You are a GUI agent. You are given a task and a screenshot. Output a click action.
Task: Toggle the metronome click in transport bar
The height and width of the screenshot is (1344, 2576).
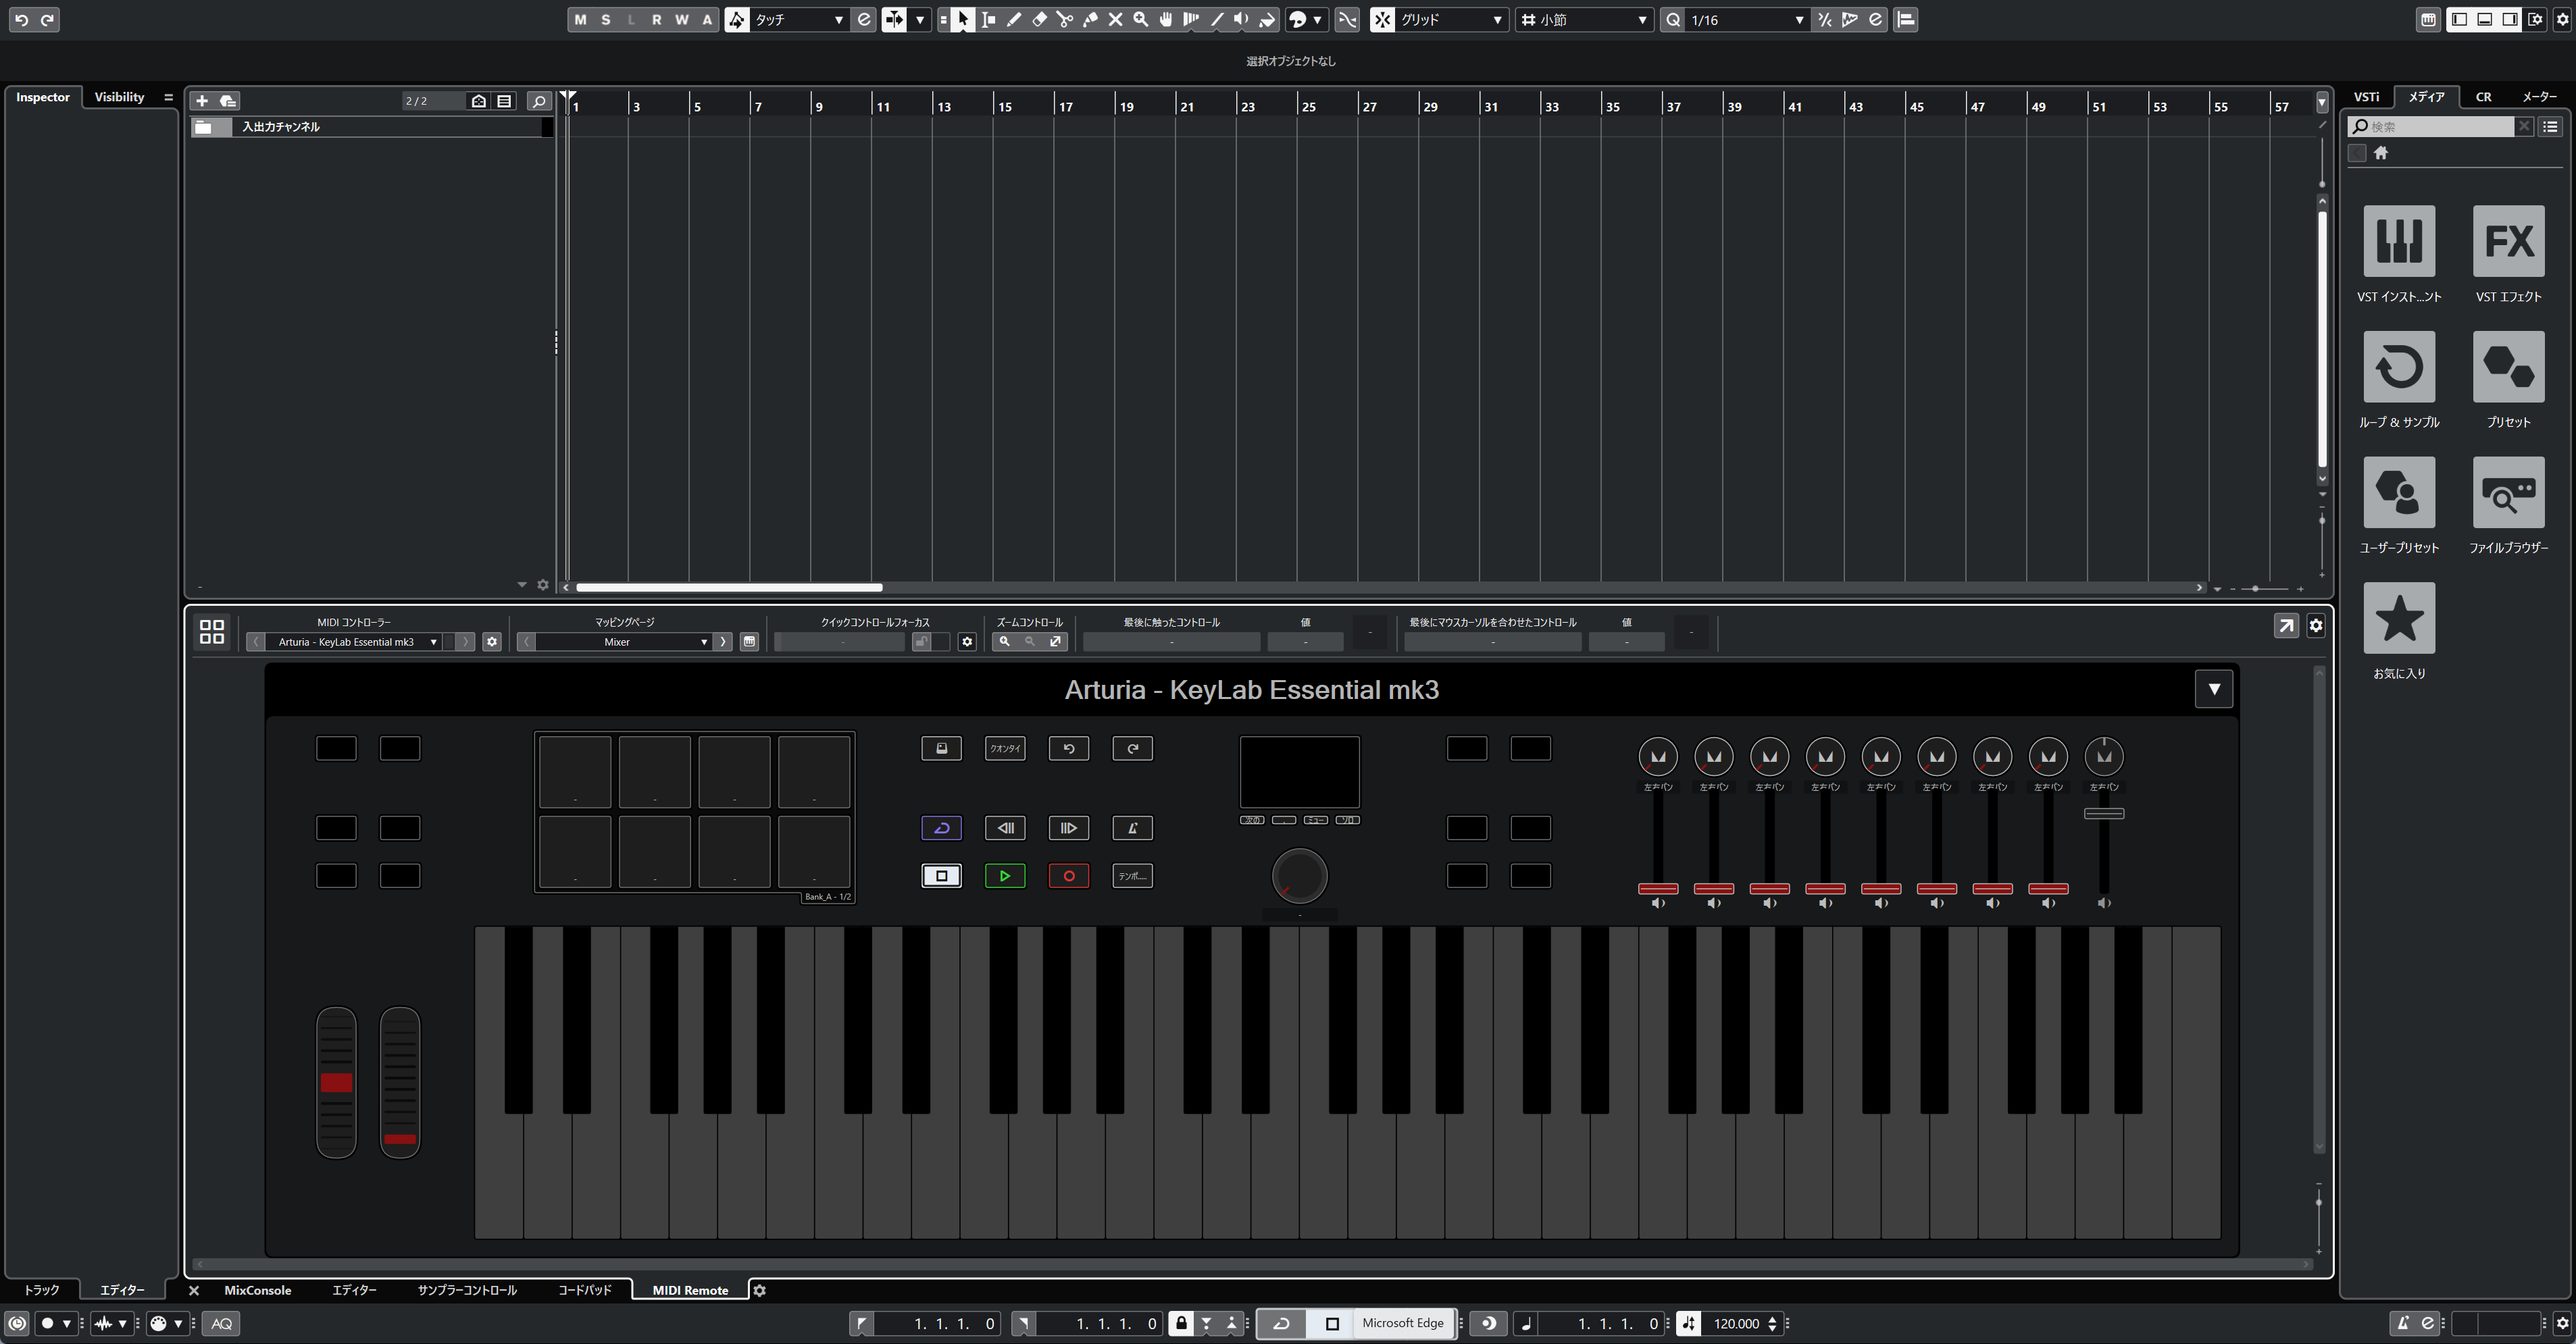2402,1323
